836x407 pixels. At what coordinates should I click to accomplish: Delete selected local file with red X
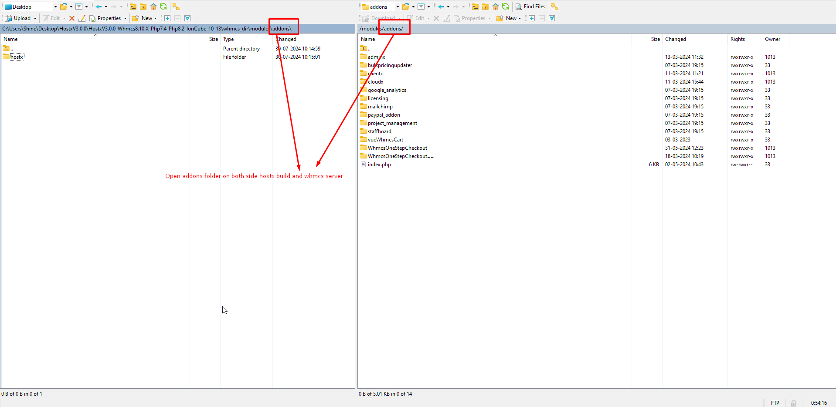[72, 18]
